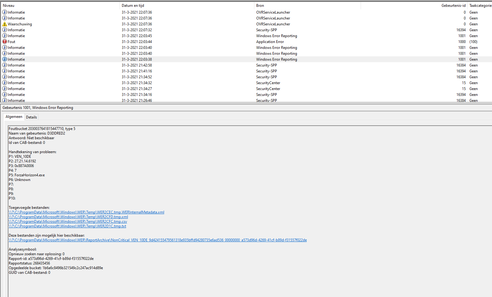Click the 'P1: VEN_10DE' line

[20, 157]
